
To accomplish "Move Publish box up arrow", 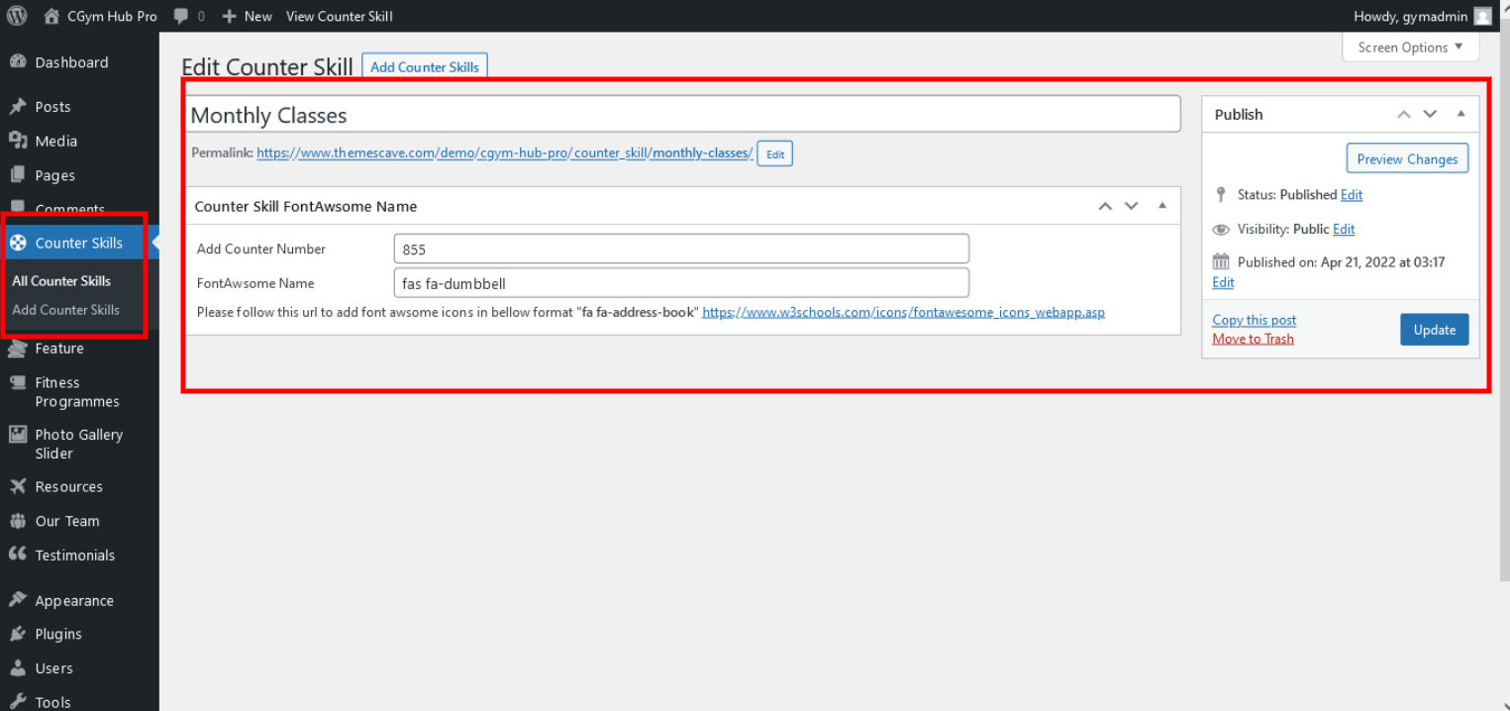I will [x=1403, y=115].
